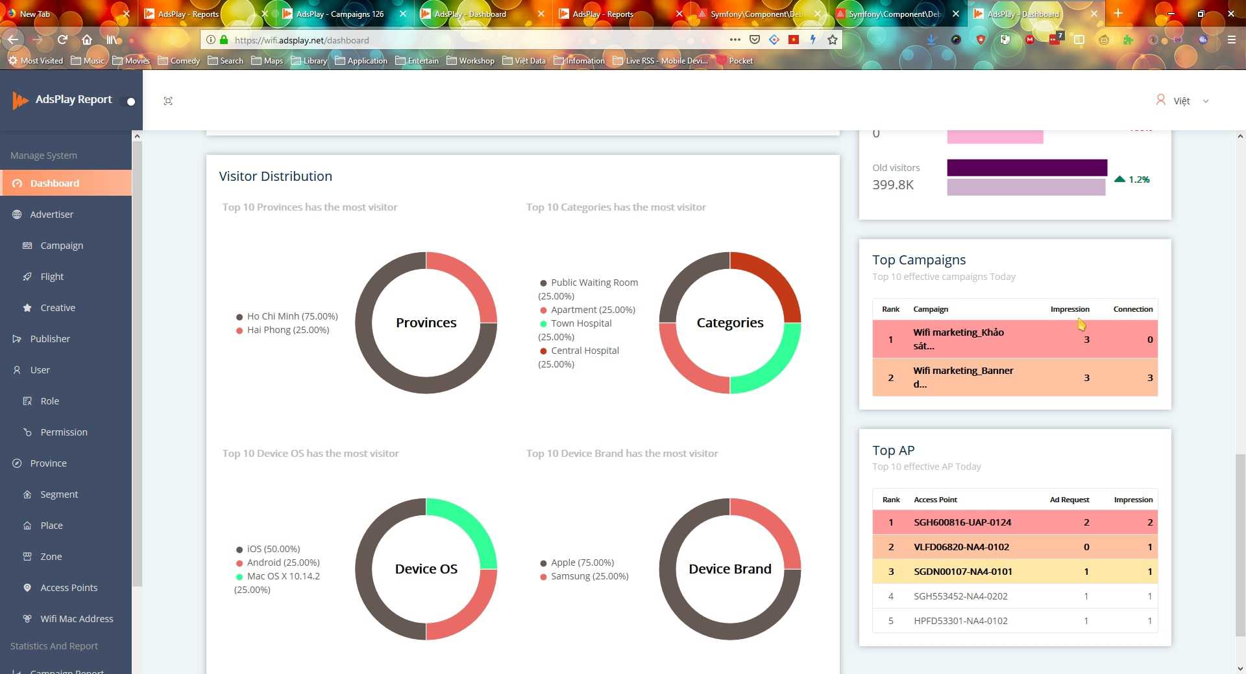Image resolution: width=1246 pixels, height=674 pixels.
Task: Expand the Publisher sidebar section
Action: pyautogui.click(x=50, y=339)
